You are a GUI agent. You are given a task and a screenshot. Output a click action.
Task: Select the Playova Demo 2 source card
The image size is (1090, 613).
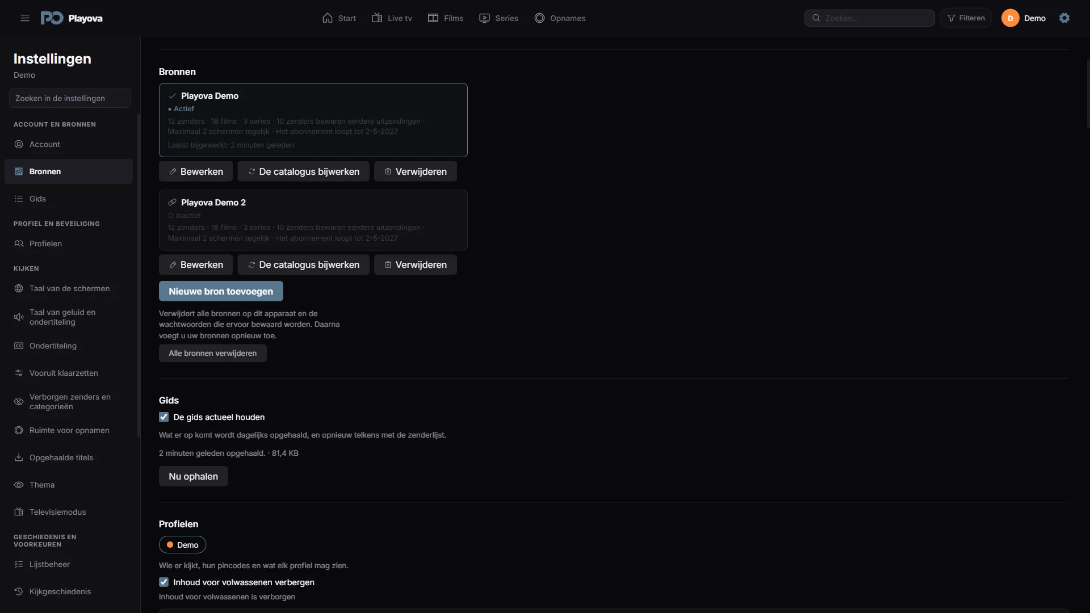(313, 220)
